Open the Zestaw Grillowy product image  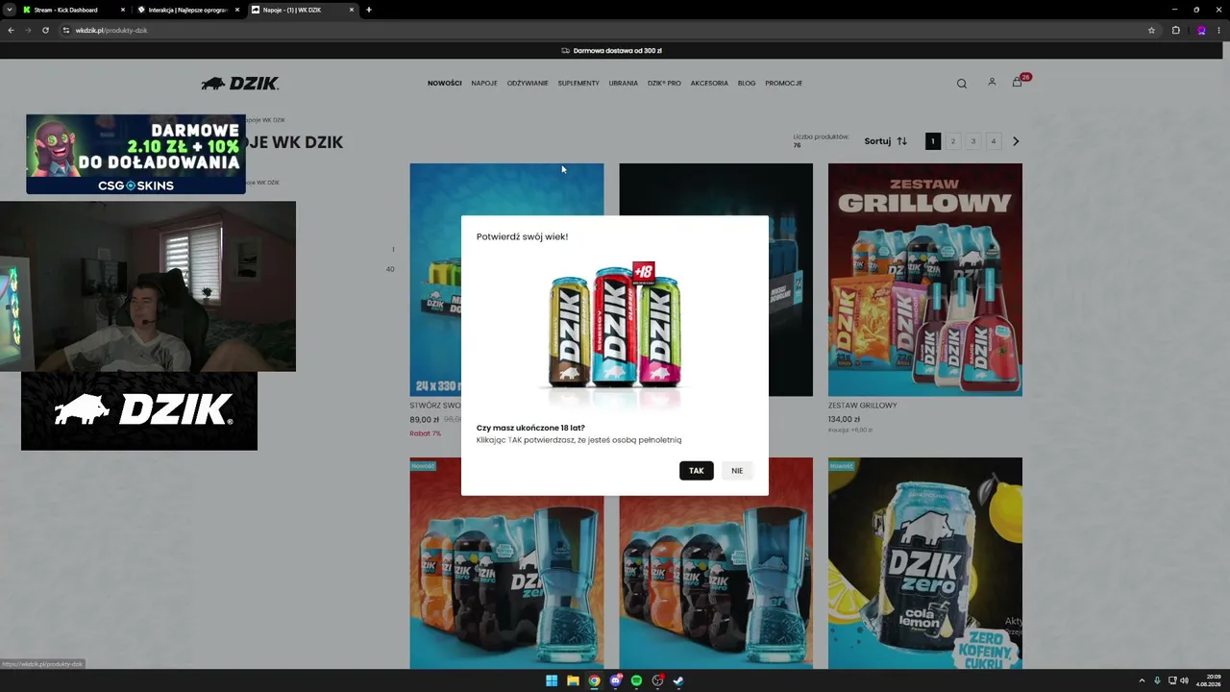point(925,280)
